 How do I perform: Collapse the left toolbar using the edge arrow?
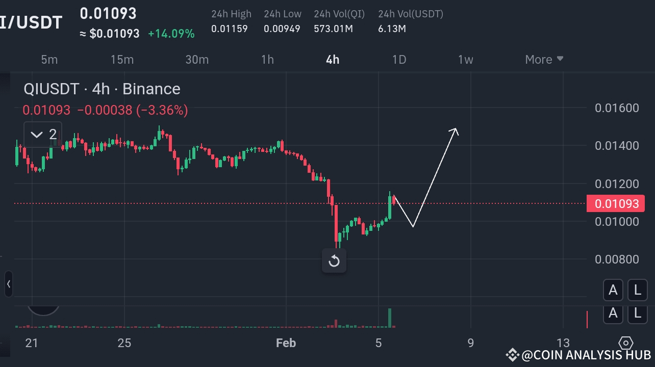[x=8, y=284]
